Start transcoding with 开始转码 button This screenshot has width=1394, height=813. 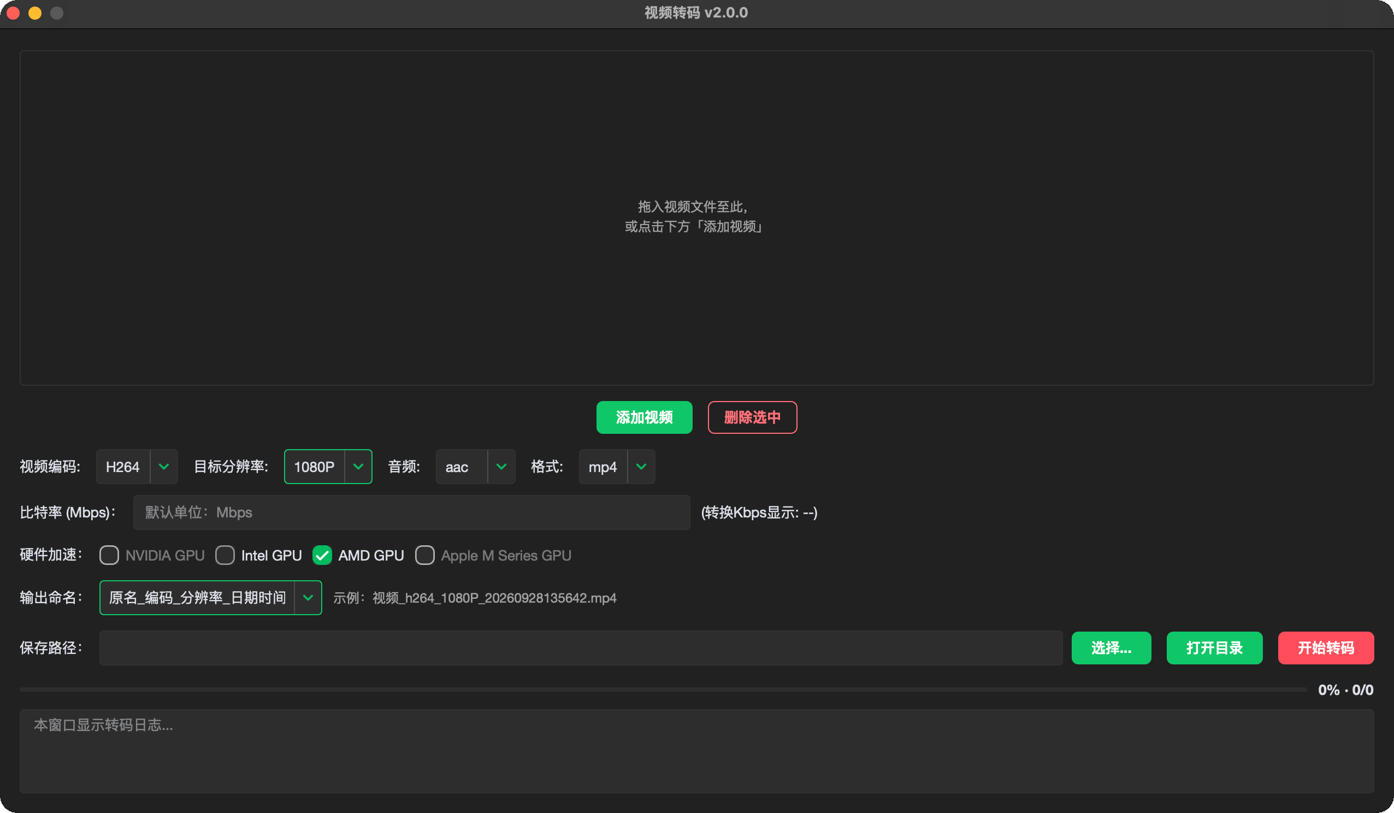1326,647
